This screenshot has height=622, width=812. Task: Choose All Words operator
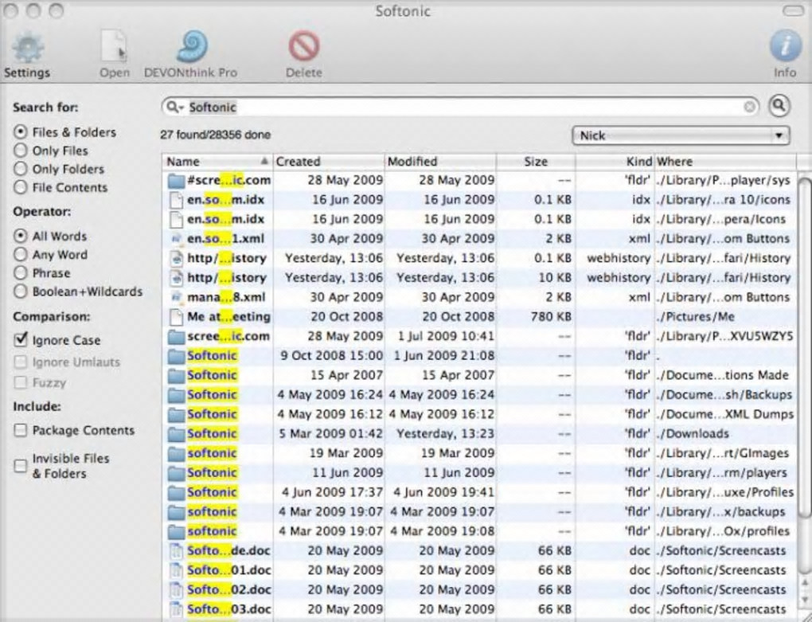tap(20, 237)
